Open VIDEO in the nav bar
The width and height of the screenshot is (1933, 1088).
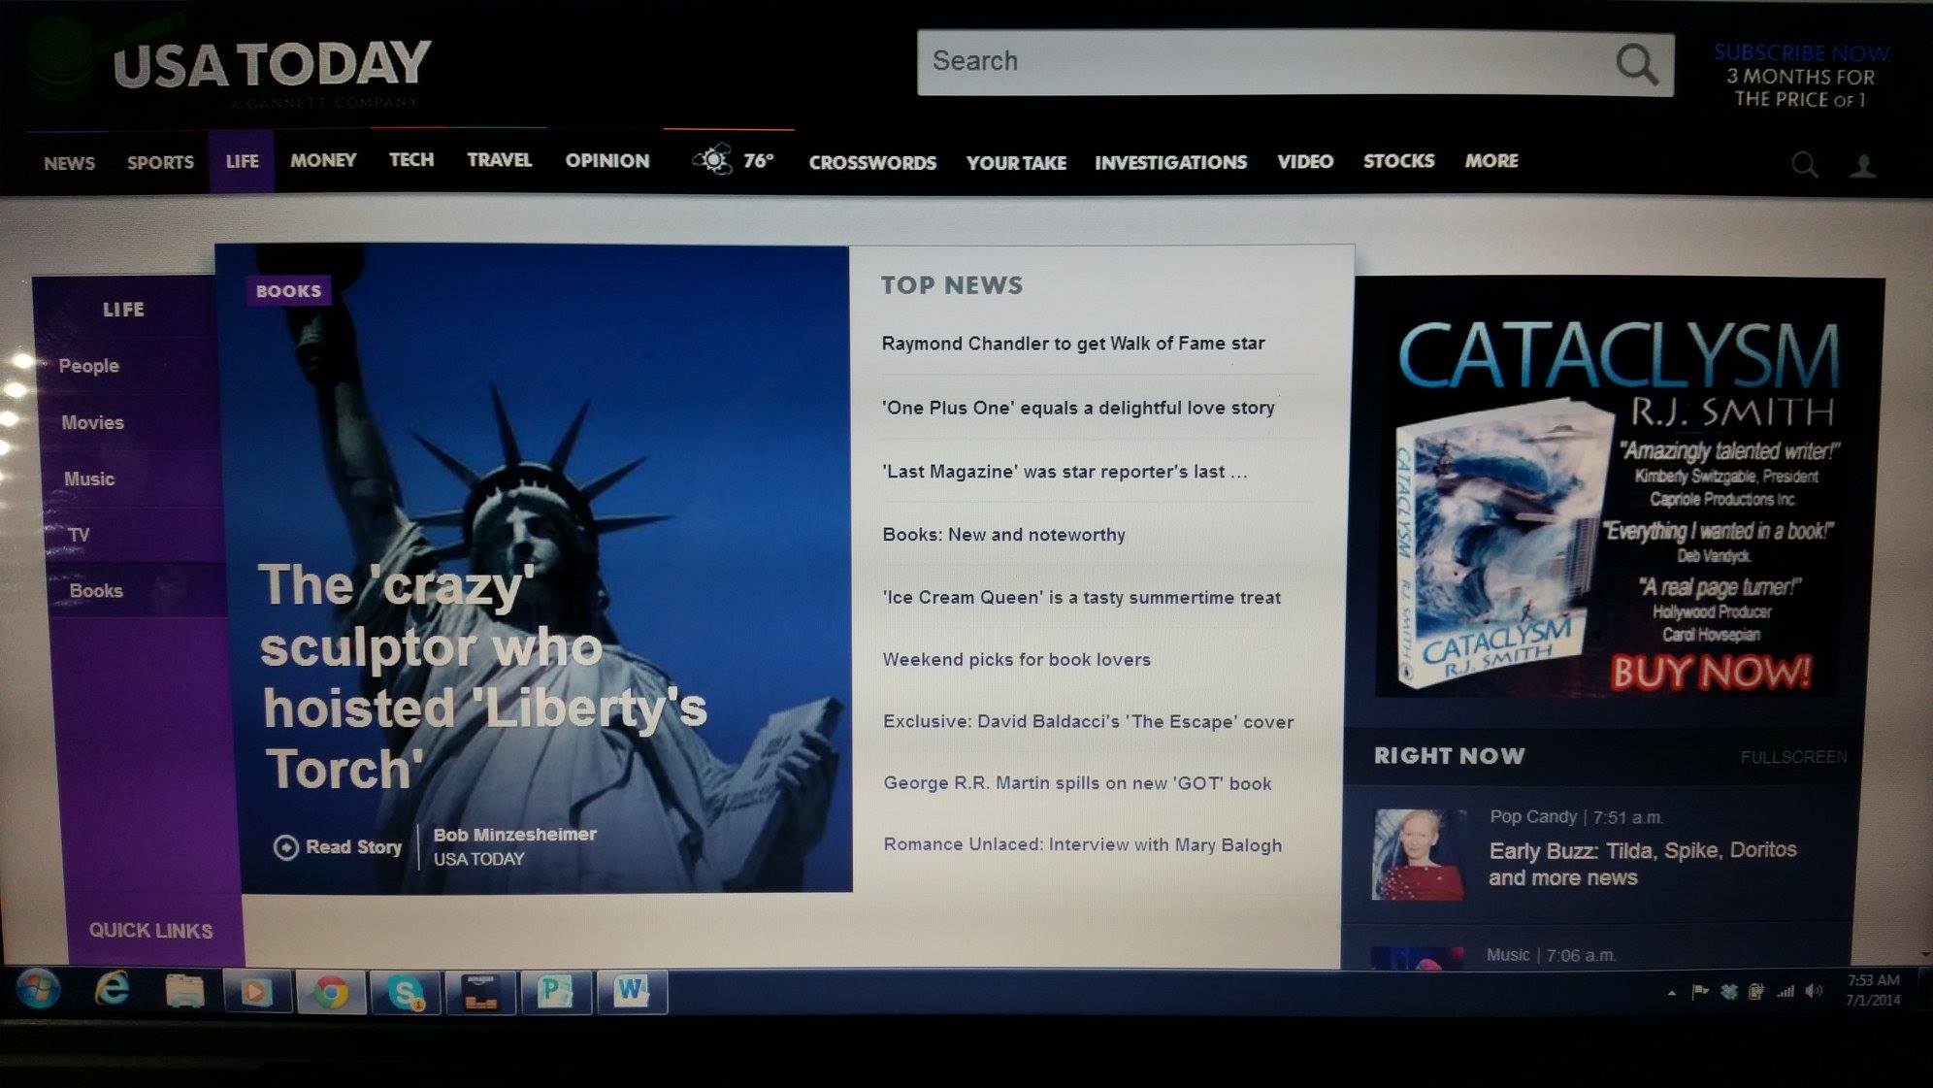pyautogui.click(x=1305, y=161)
